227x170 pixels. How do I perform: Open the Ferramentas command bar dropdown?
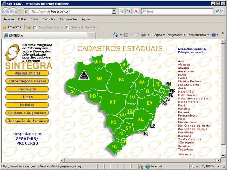coord(199,35)
